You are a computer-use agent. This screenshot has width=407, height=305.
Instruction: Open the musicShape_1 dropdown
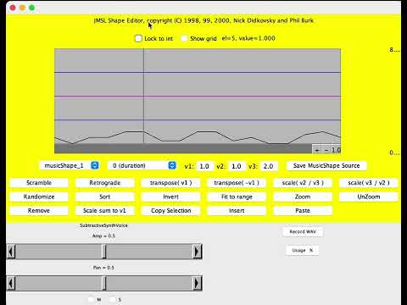point(70,165)
